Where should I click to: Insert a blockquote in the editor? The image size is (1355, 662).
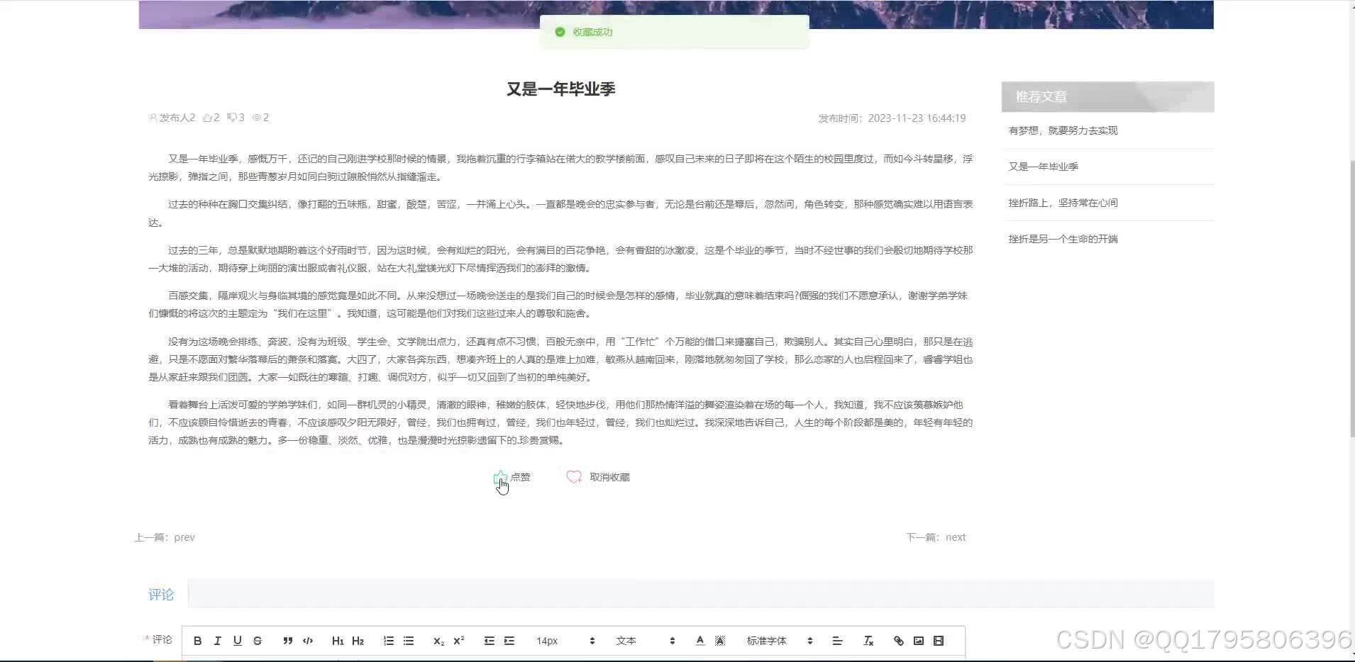(288, 640)
